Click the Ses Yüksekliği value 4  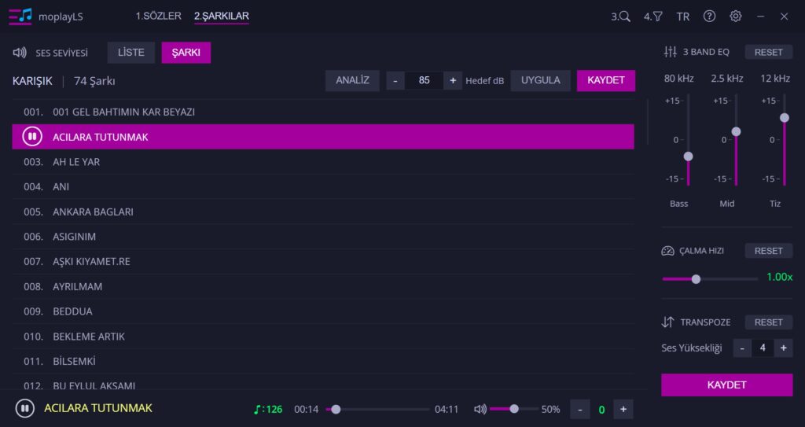coord(763,348)
